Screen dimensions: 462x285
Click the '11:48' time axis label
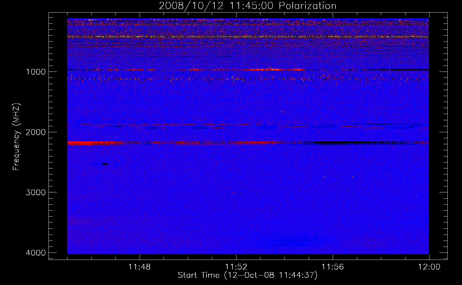(139, 267)
